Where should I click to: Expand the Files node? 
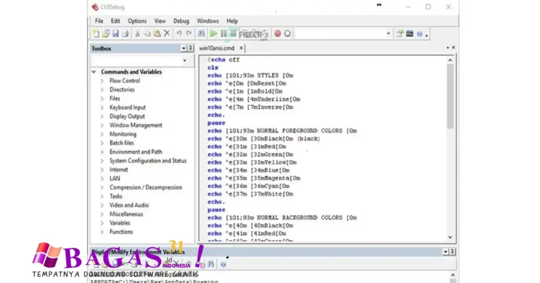click(x=102, y=99)
